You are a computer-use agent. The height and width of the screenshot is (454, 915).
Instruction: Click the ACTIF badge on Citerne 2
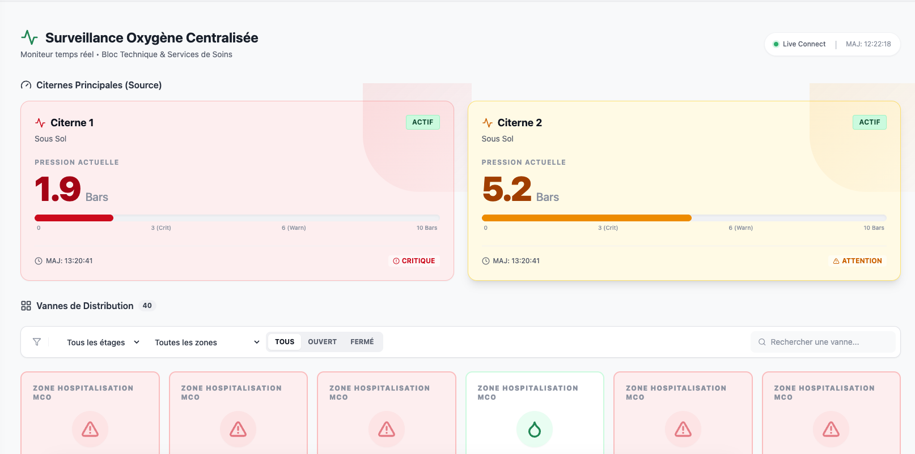pyautogui.click(x=869, y=122)
